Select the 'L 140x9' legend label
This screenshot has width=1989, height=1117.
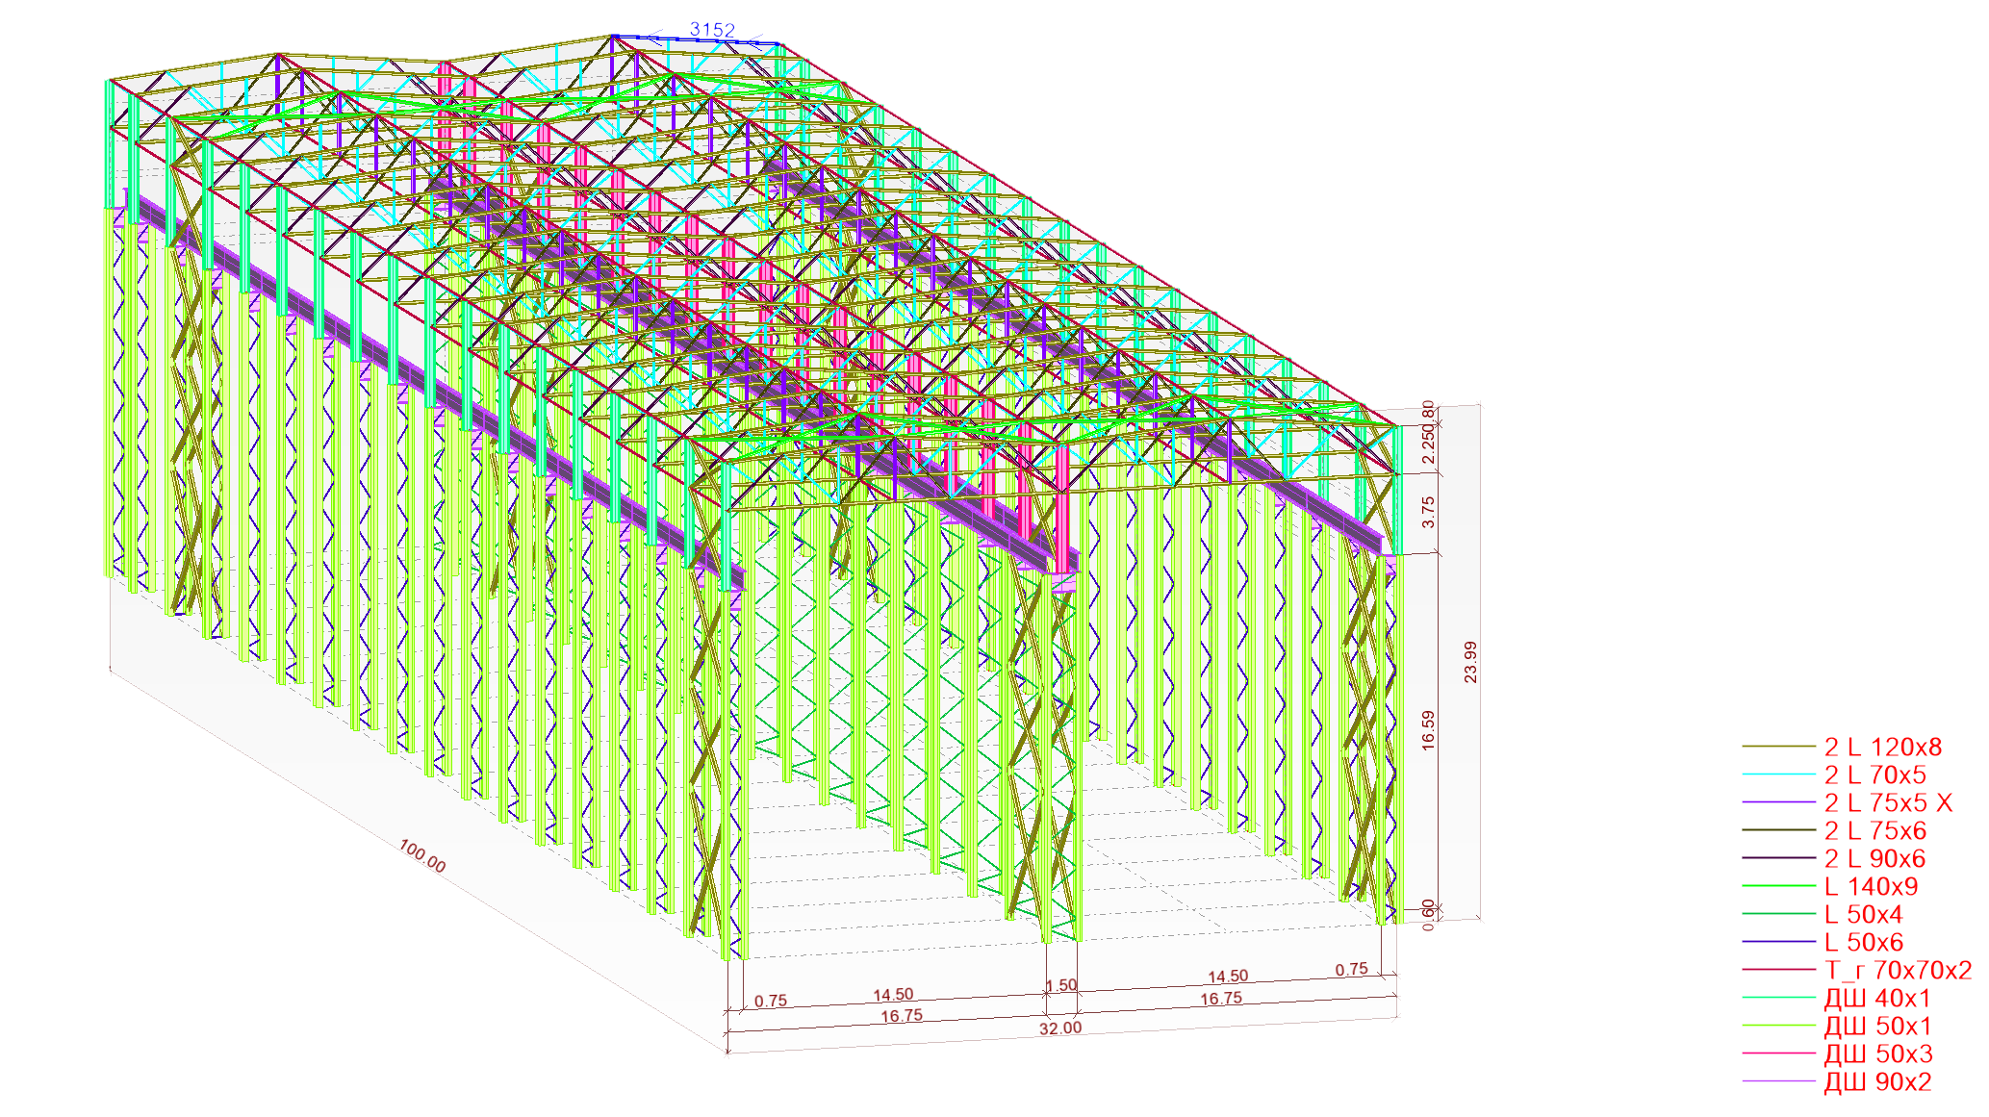(x=1871, y=886)
